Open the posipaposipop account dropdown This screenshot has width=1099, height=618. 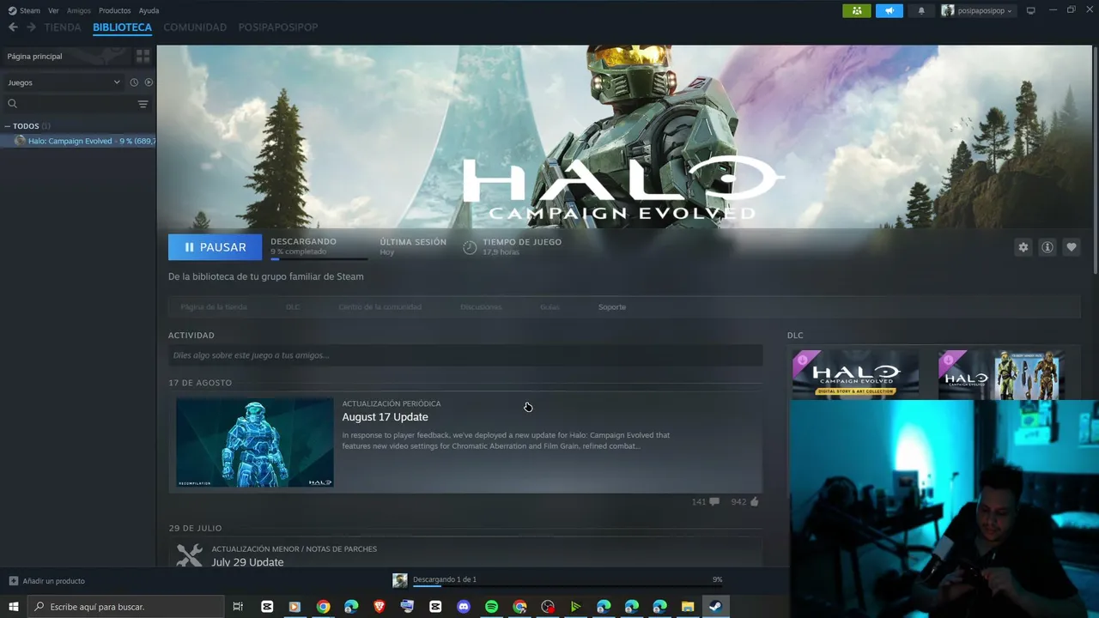click(x=977, y=10)
